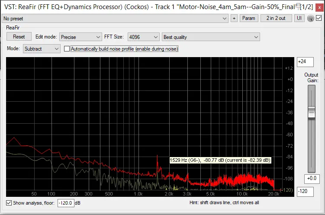Enable automatically build noise profile

[x=67, y=49]
